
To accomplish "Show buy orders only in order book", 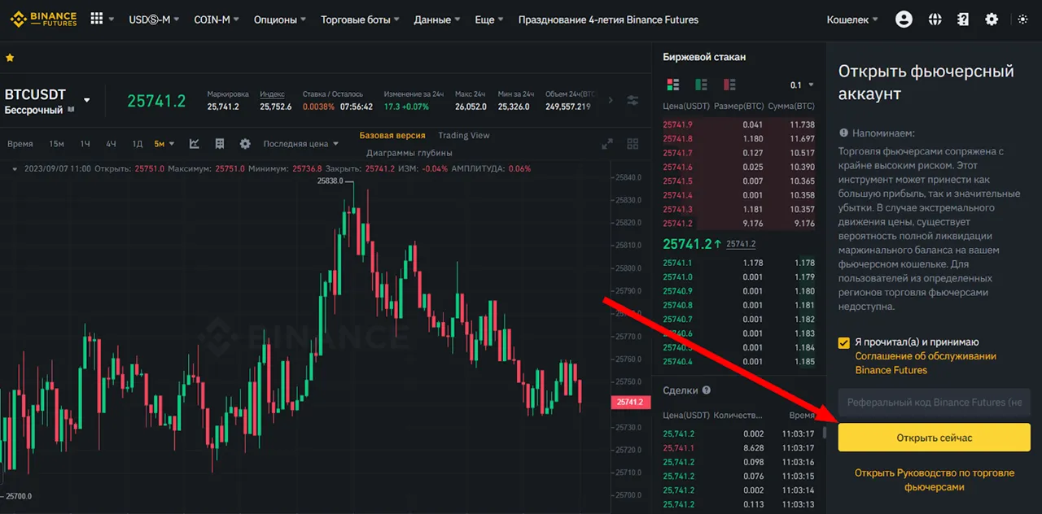I will [x=701, y=85].
